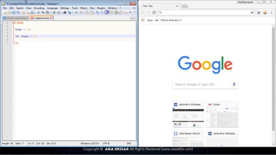Screen dimensions: 276x155
Task: Save the document with the Save icon
Action: (x=13, y=12)
